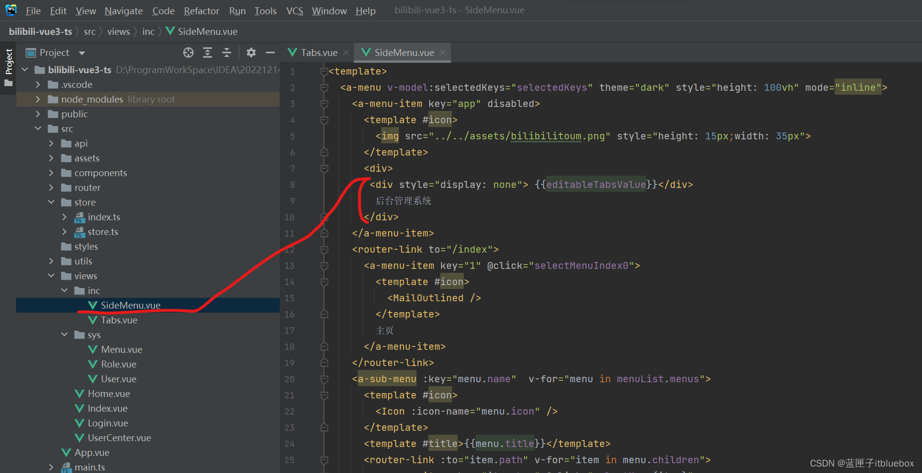This screenshot has height=473, width=922.
Task: Click the Expand All icon in Project panel
Action: pyautogui.click(x=208, y=53)
